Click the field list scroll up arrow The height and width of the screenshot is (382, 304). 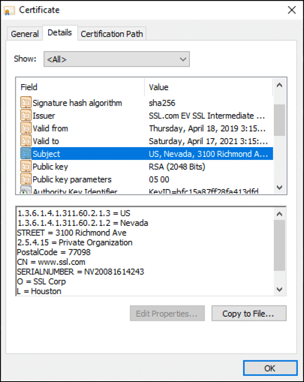(x=279, y=86)
